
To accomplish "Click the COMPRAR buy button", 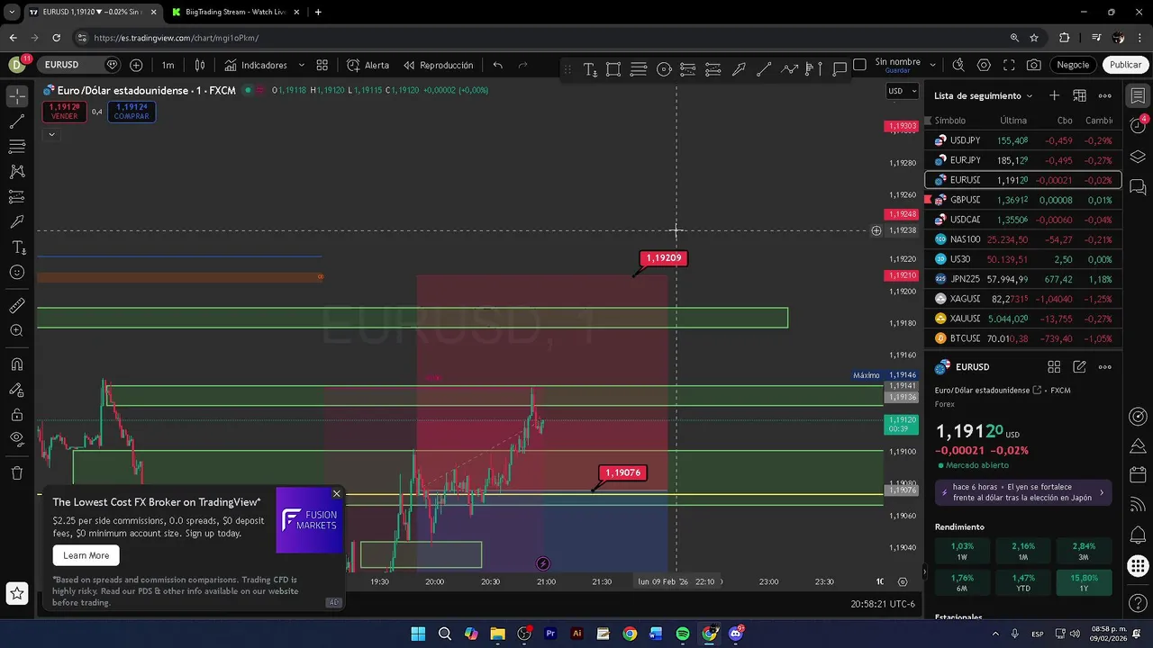I will 132,112.
